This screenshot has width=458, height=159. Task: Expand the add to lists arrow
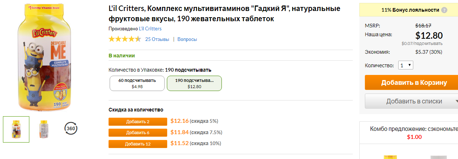click(456, 101)
